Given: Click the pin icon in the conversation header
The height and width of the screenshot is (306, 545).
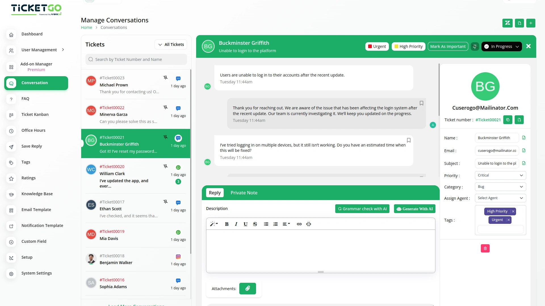Looking at the screenshot, I should 475,46.
